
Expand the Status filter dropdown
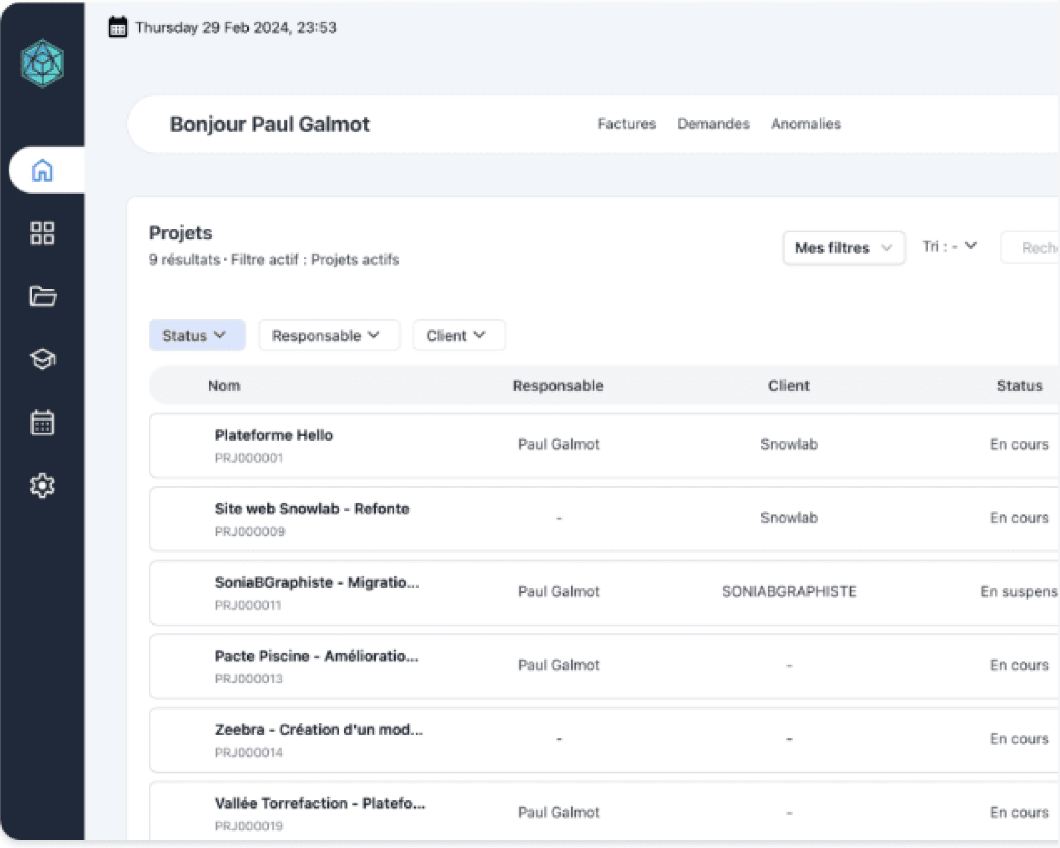[196, 335]
